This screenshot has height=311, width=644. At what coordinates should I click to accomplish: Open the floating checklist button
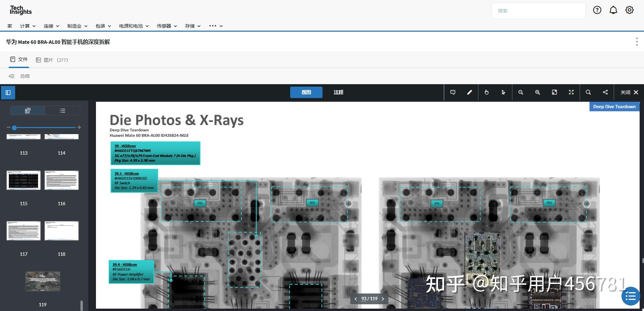[631, 297]
